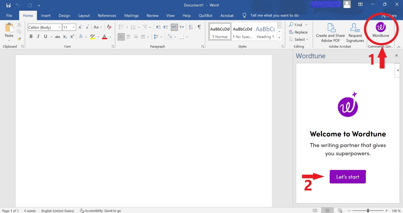Apply the yellow text highlight color
The height and width of the screenshot is (213, 403).
[92, 37]
